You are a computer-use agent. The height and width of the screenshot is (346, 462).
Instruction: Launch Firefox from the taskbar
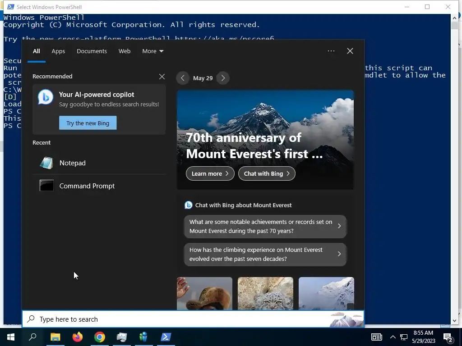(x=78, y=337)
